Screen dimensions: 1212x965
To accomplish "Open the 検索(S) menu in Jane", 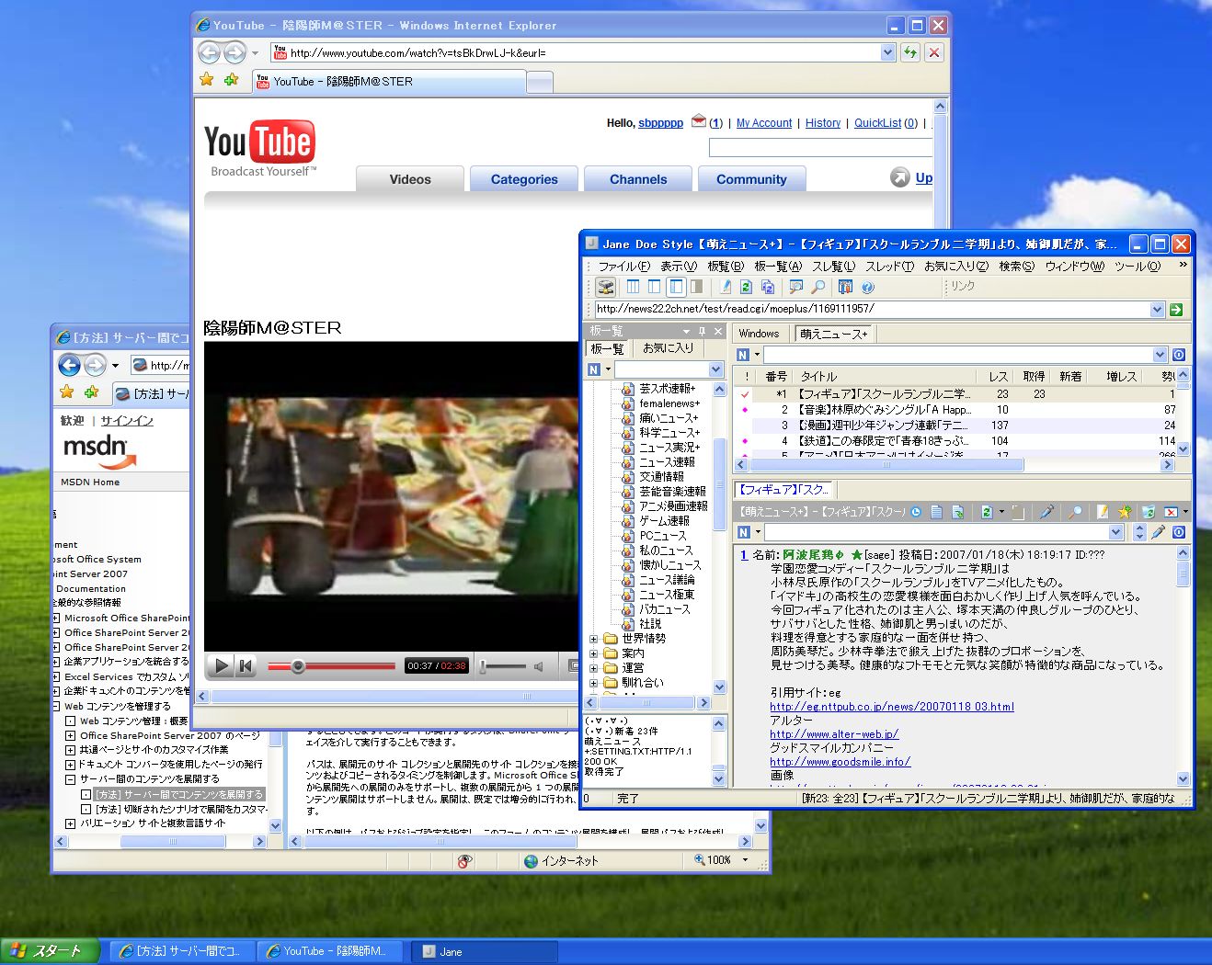I will pyautogui.click(x=1016, y=267).
